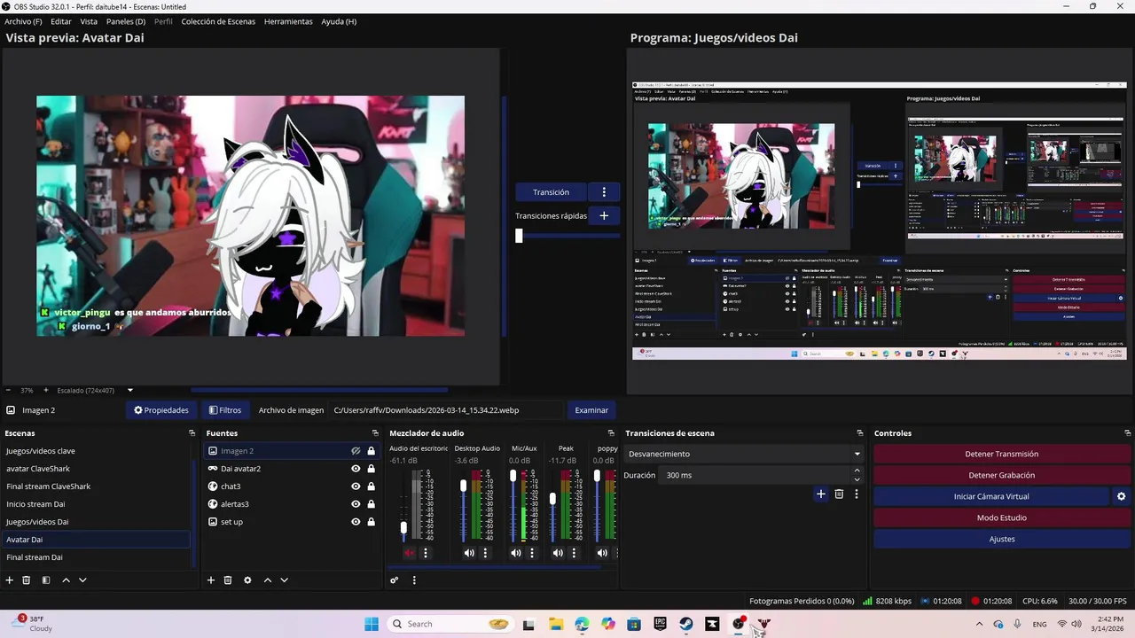
Task: Add a new scene with the plus icon
Action: point(10,580)
